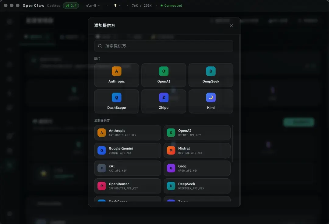329x224 pixels.
Task: Click the pink R OpenRouter icon
Action: 101,186
